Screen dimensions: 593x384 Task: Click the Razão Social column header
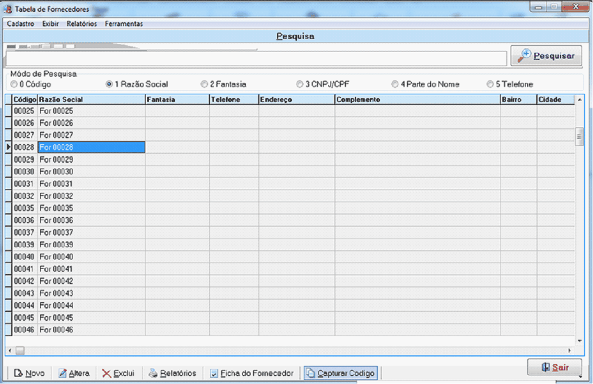[x=91, y=100]
